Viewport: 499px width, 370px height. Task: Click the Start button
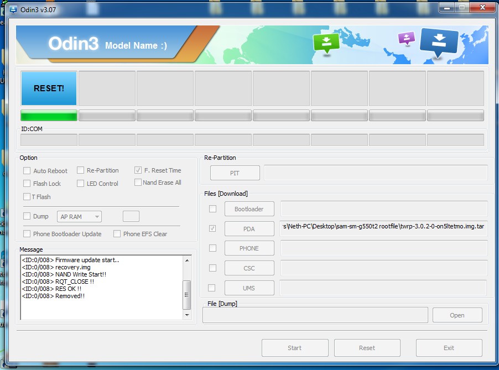pyautogui.click(x=295, y=348)
